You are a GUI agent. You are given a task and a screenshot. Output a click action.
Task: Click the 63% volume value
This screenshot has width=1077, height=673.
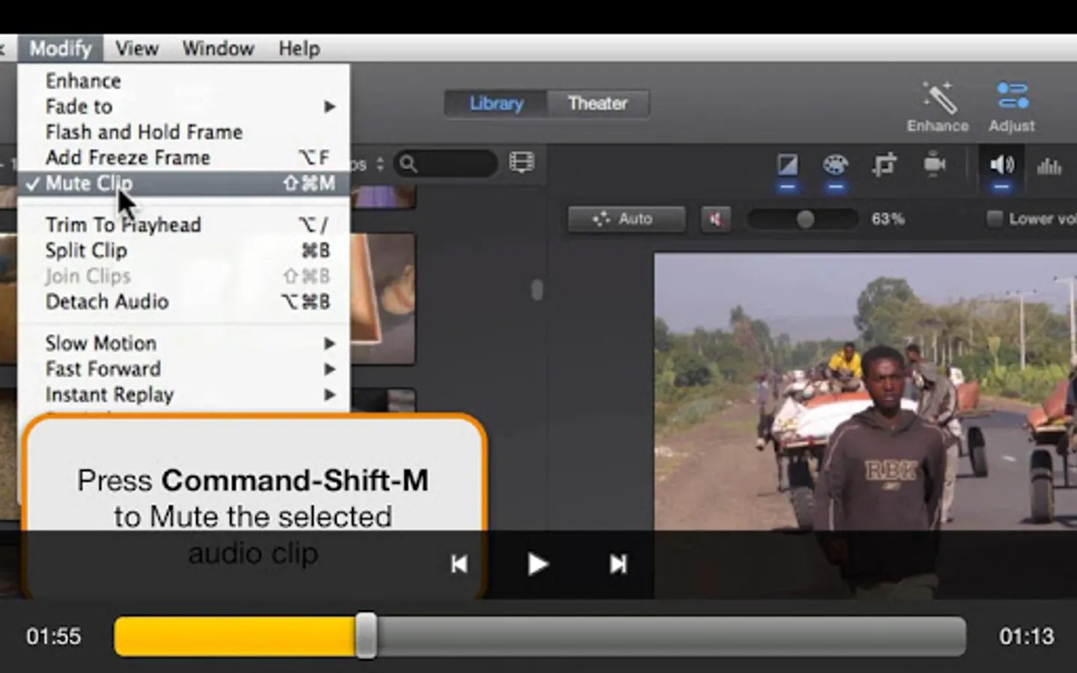click(888, 219)
